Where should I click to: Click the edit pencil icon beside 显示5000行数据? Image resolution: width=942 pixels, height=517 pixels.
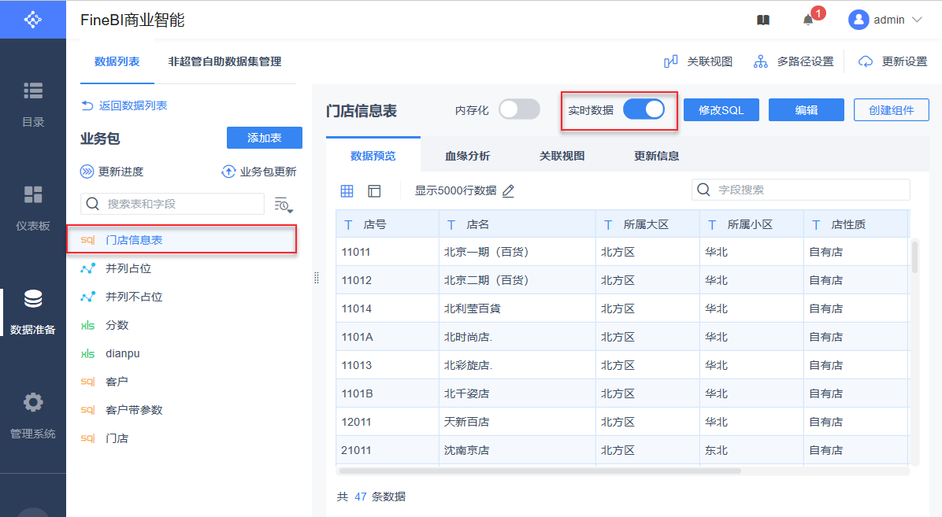[x=509, y=190]
